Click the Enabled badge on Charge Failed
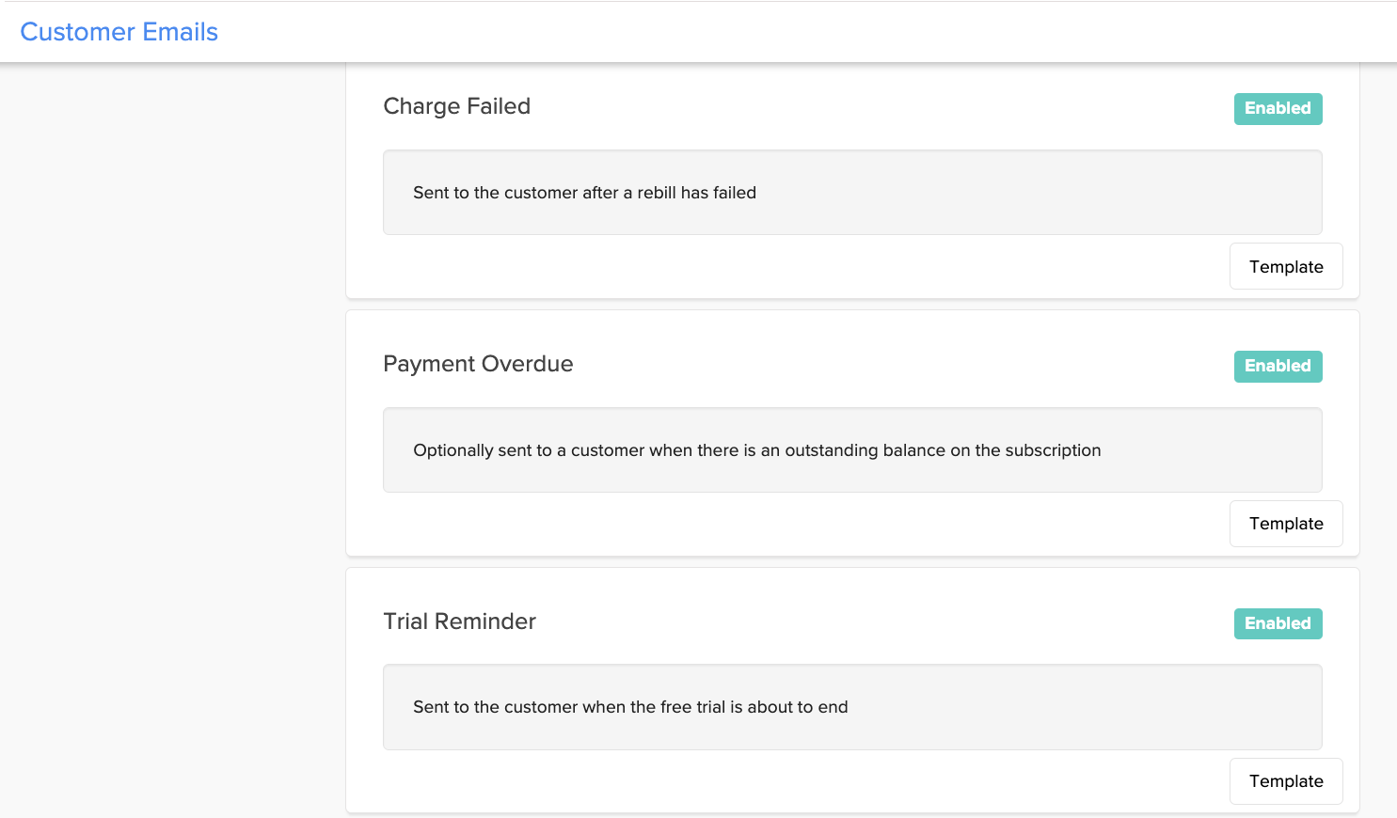 (1278, 108)
